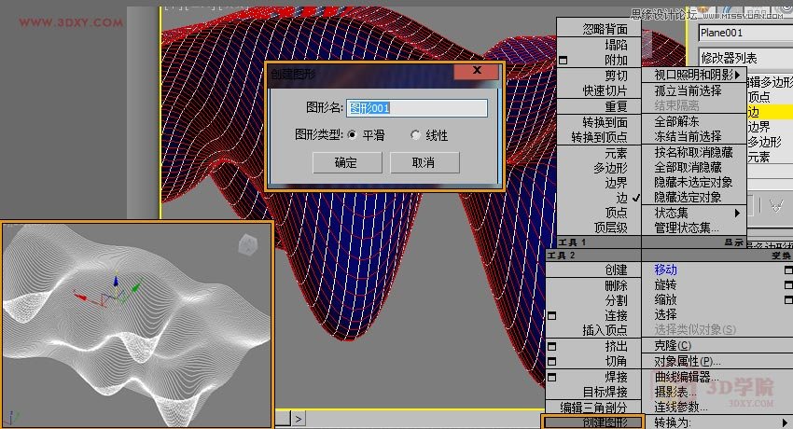793x429 pixels.
Task: Open the settings box next to 附加
Action: coord(563,60)
